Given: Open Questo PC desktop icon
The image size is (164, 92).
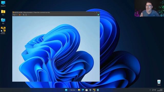Looking at the screenshot, I should coord(3,4).
